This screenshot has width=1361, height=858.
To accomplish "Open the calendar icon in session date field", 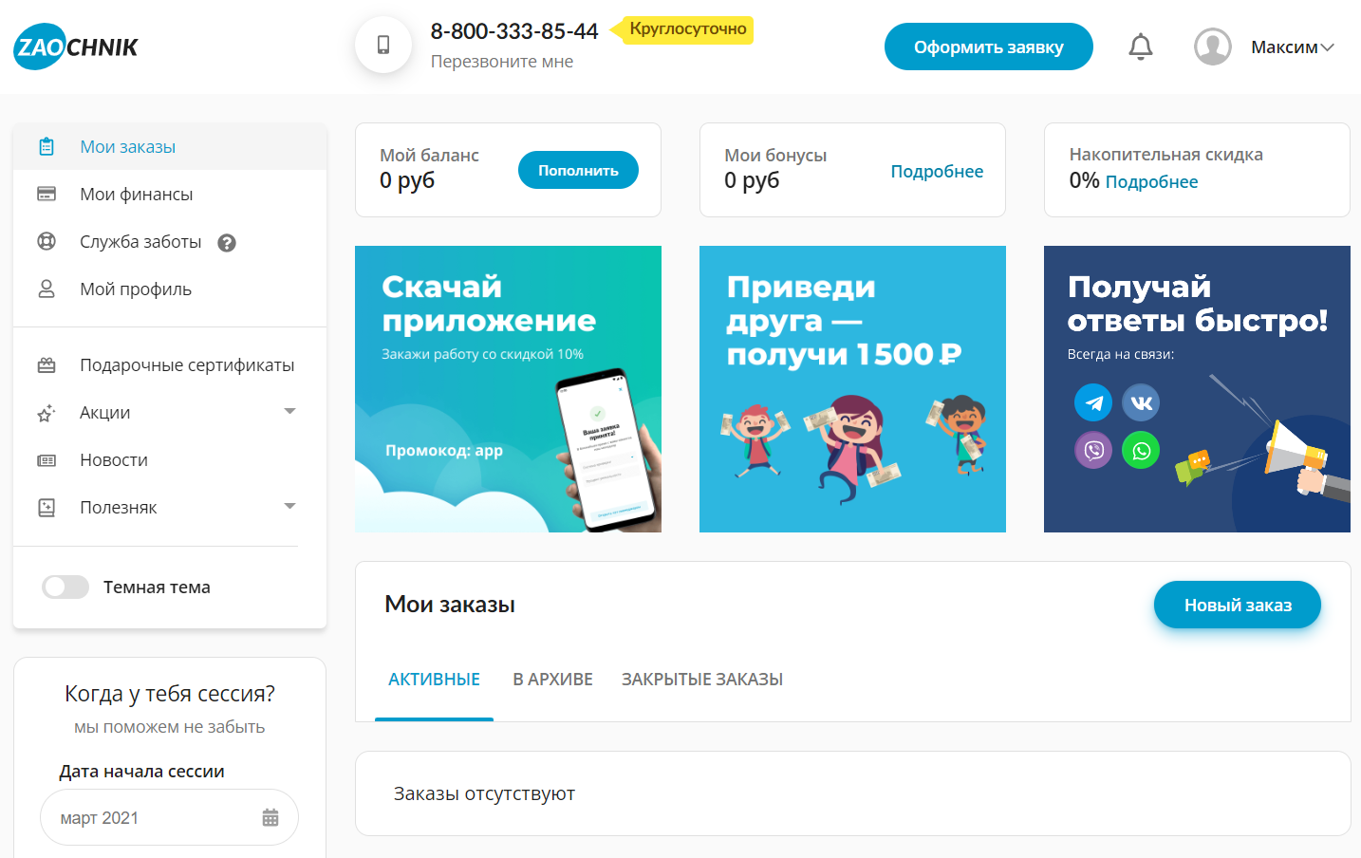I will (270, 817).
